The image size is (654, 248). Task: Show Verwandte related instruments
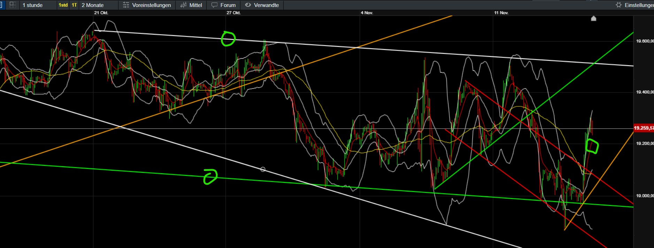click(x=262, y=5)
